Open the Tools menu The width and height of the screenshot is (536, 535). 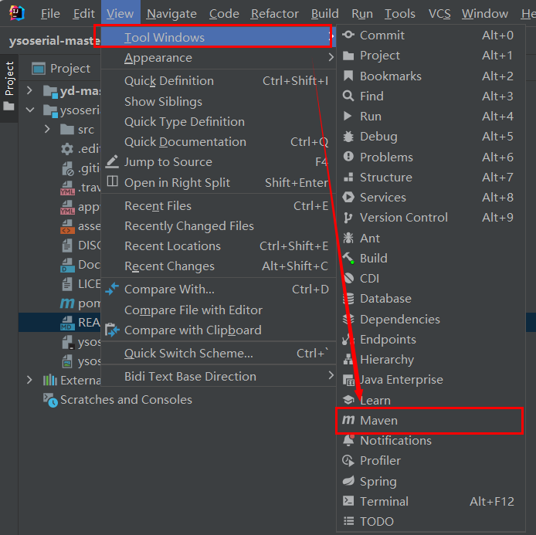pos(399,14)
